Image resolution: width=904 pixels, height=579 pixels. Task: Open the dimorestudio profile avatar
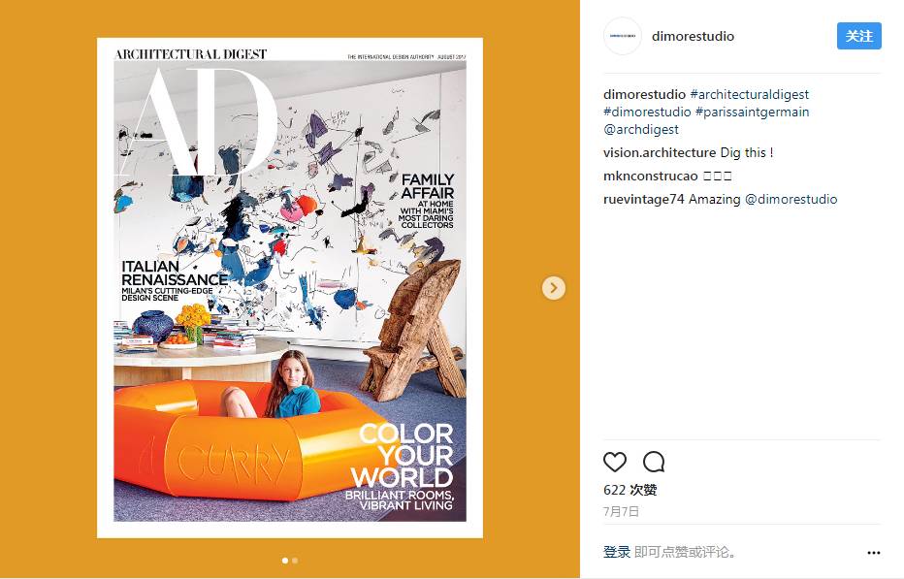(623, 36)
